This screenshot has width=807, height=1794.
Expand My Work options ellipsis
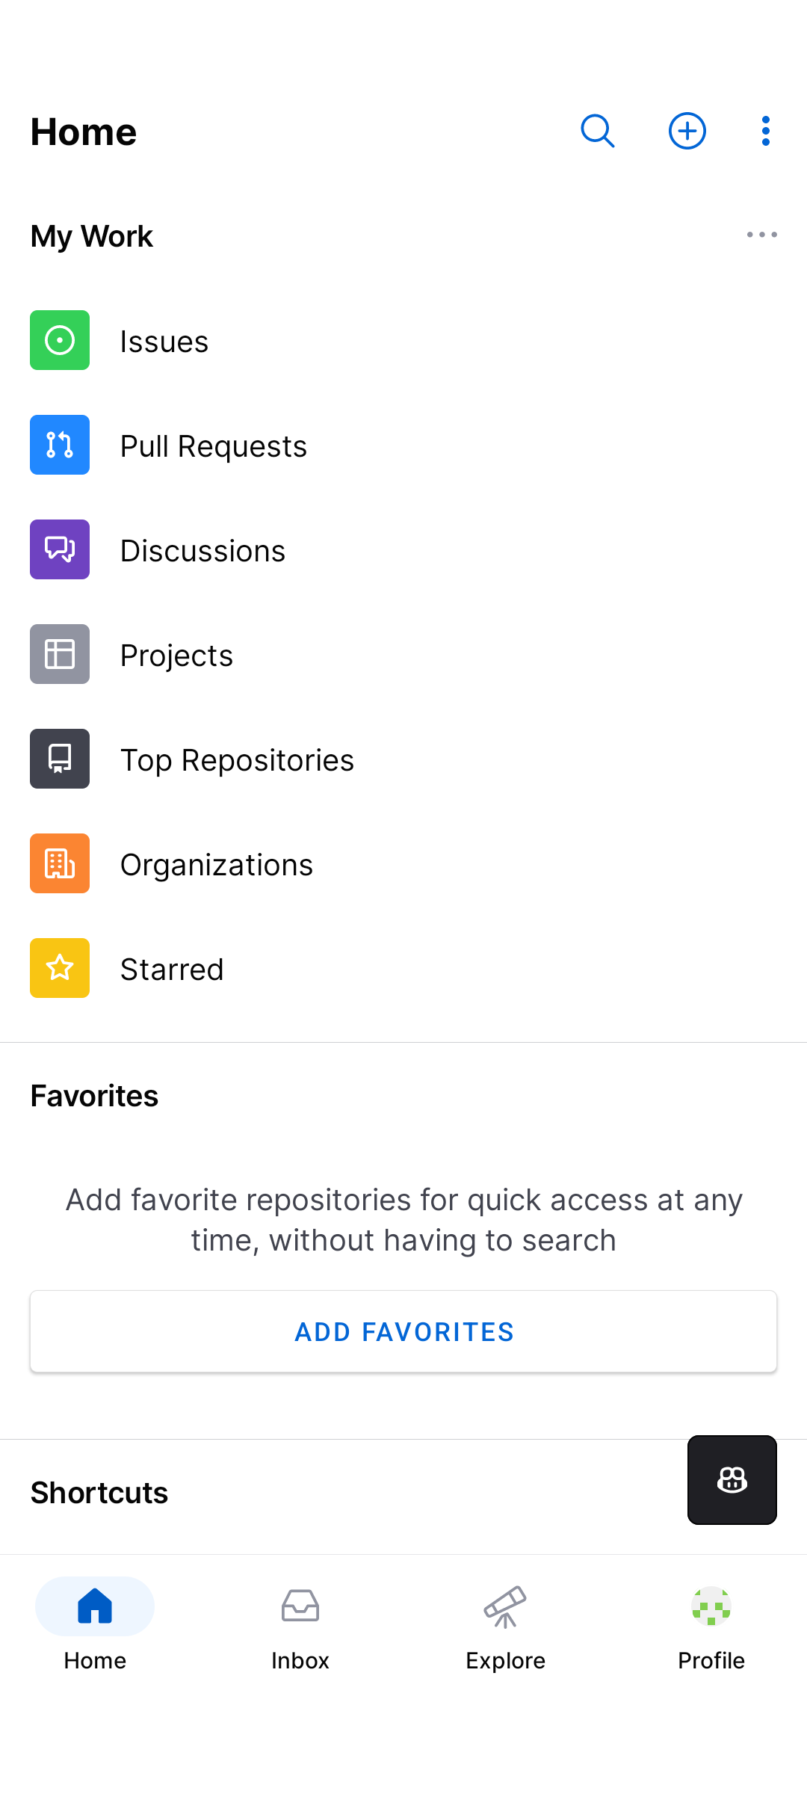point(761,235)
